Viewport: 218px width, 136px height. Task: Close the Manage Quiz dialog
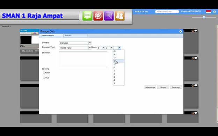click(x=181, y=31)
